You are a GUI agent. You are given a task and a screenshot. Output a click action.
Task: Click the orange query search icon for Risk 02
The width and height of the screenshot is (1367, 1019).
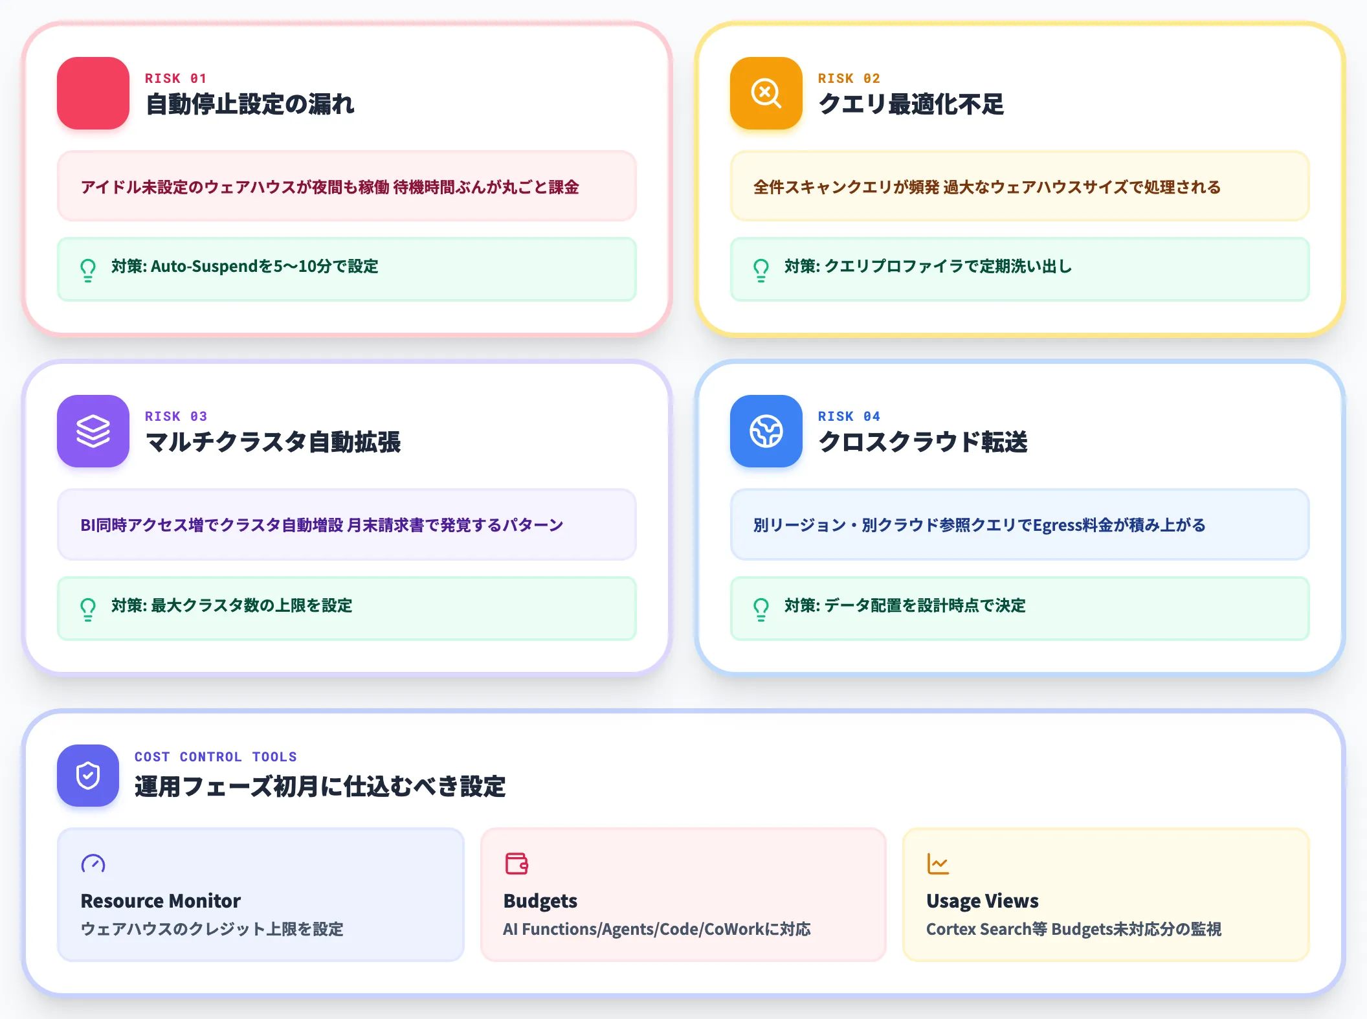[766, 93]
